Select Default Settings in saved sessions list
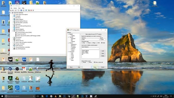Viewport: 174px width, 98px height. (85, 51)
